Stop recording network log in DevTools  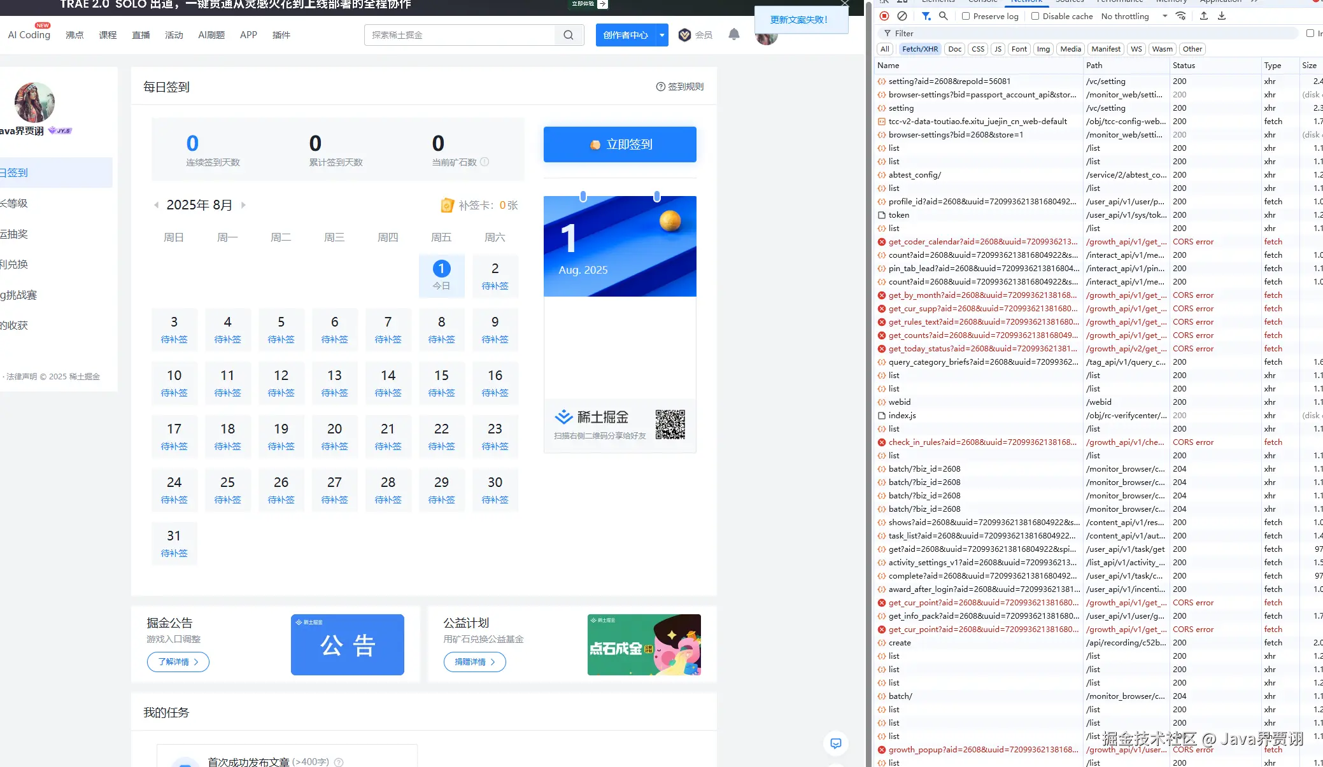884,16
